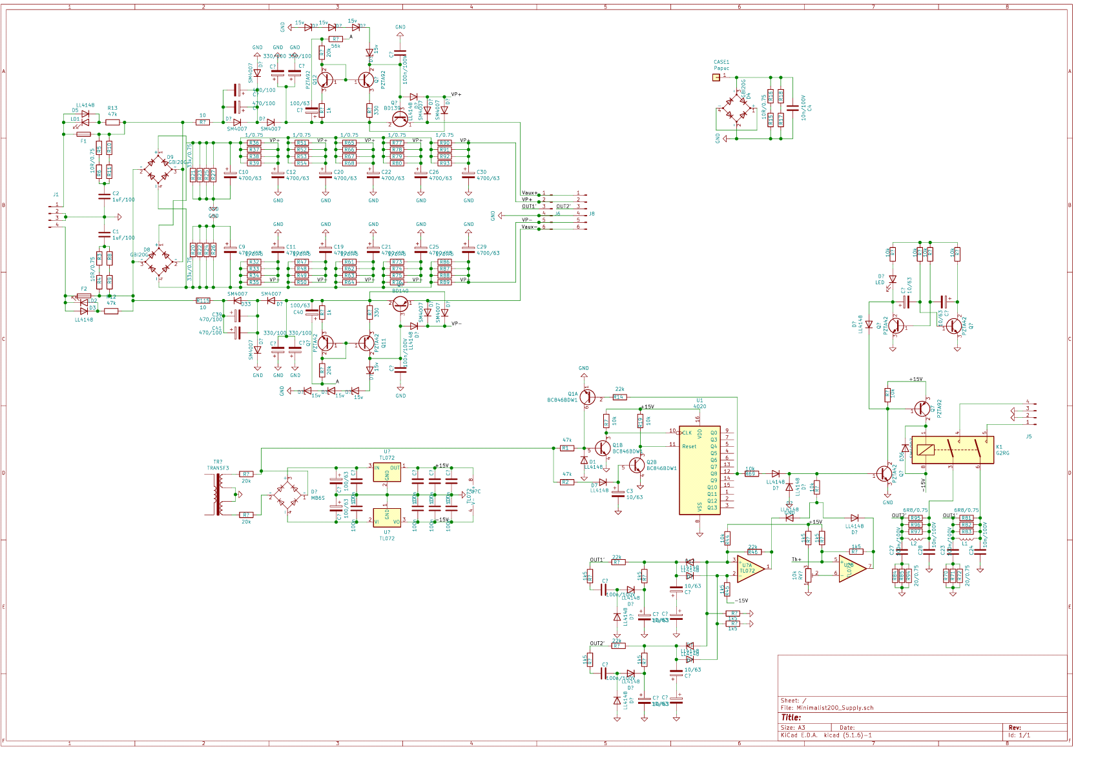
Task: Select the op-amp fed by Th+
Action: (x=853, y=568)
